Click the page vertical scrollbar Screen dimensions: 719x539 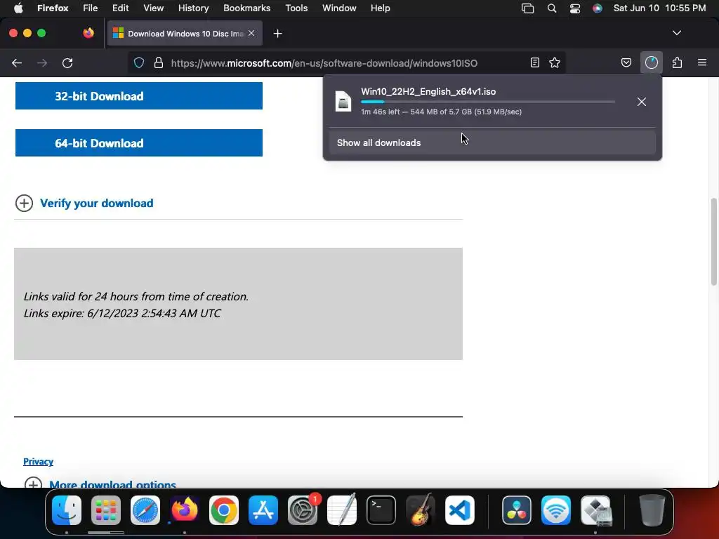713,241
